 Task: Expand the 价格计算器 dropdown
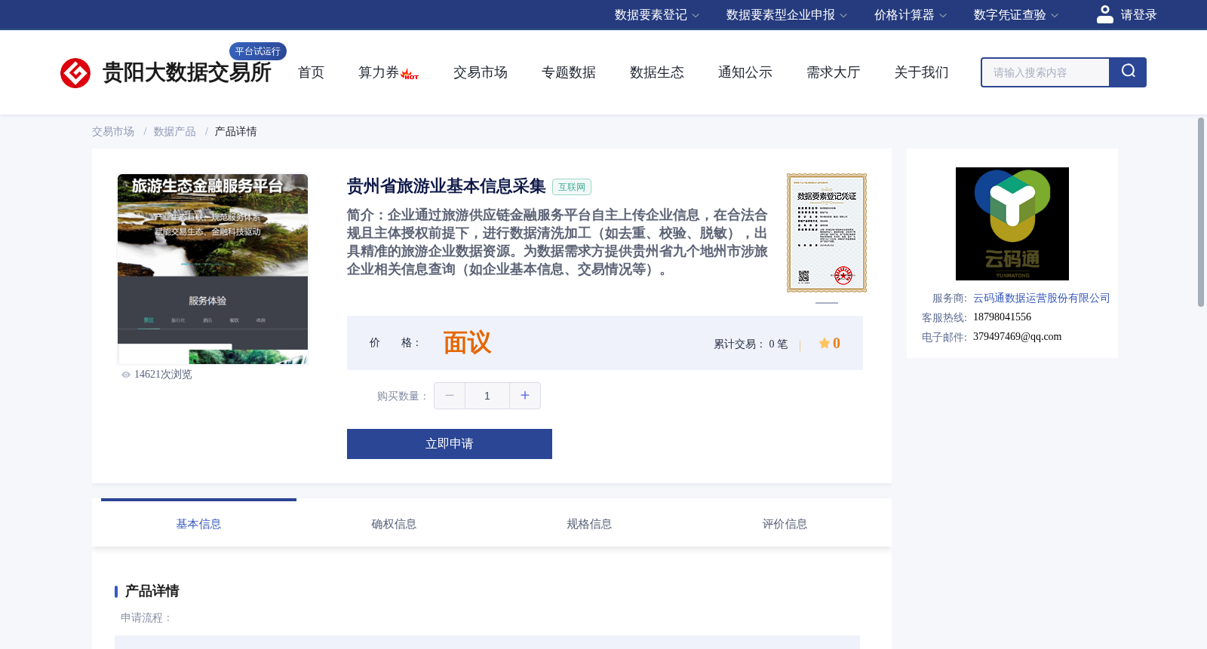click(x=910, y=15)
